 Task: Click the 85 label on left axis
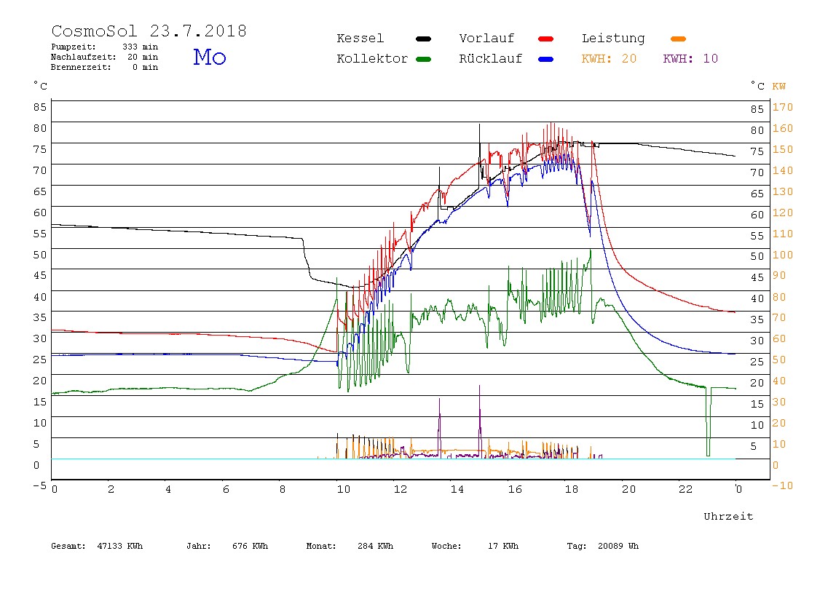pyautogui.click(x=40, y=106)
